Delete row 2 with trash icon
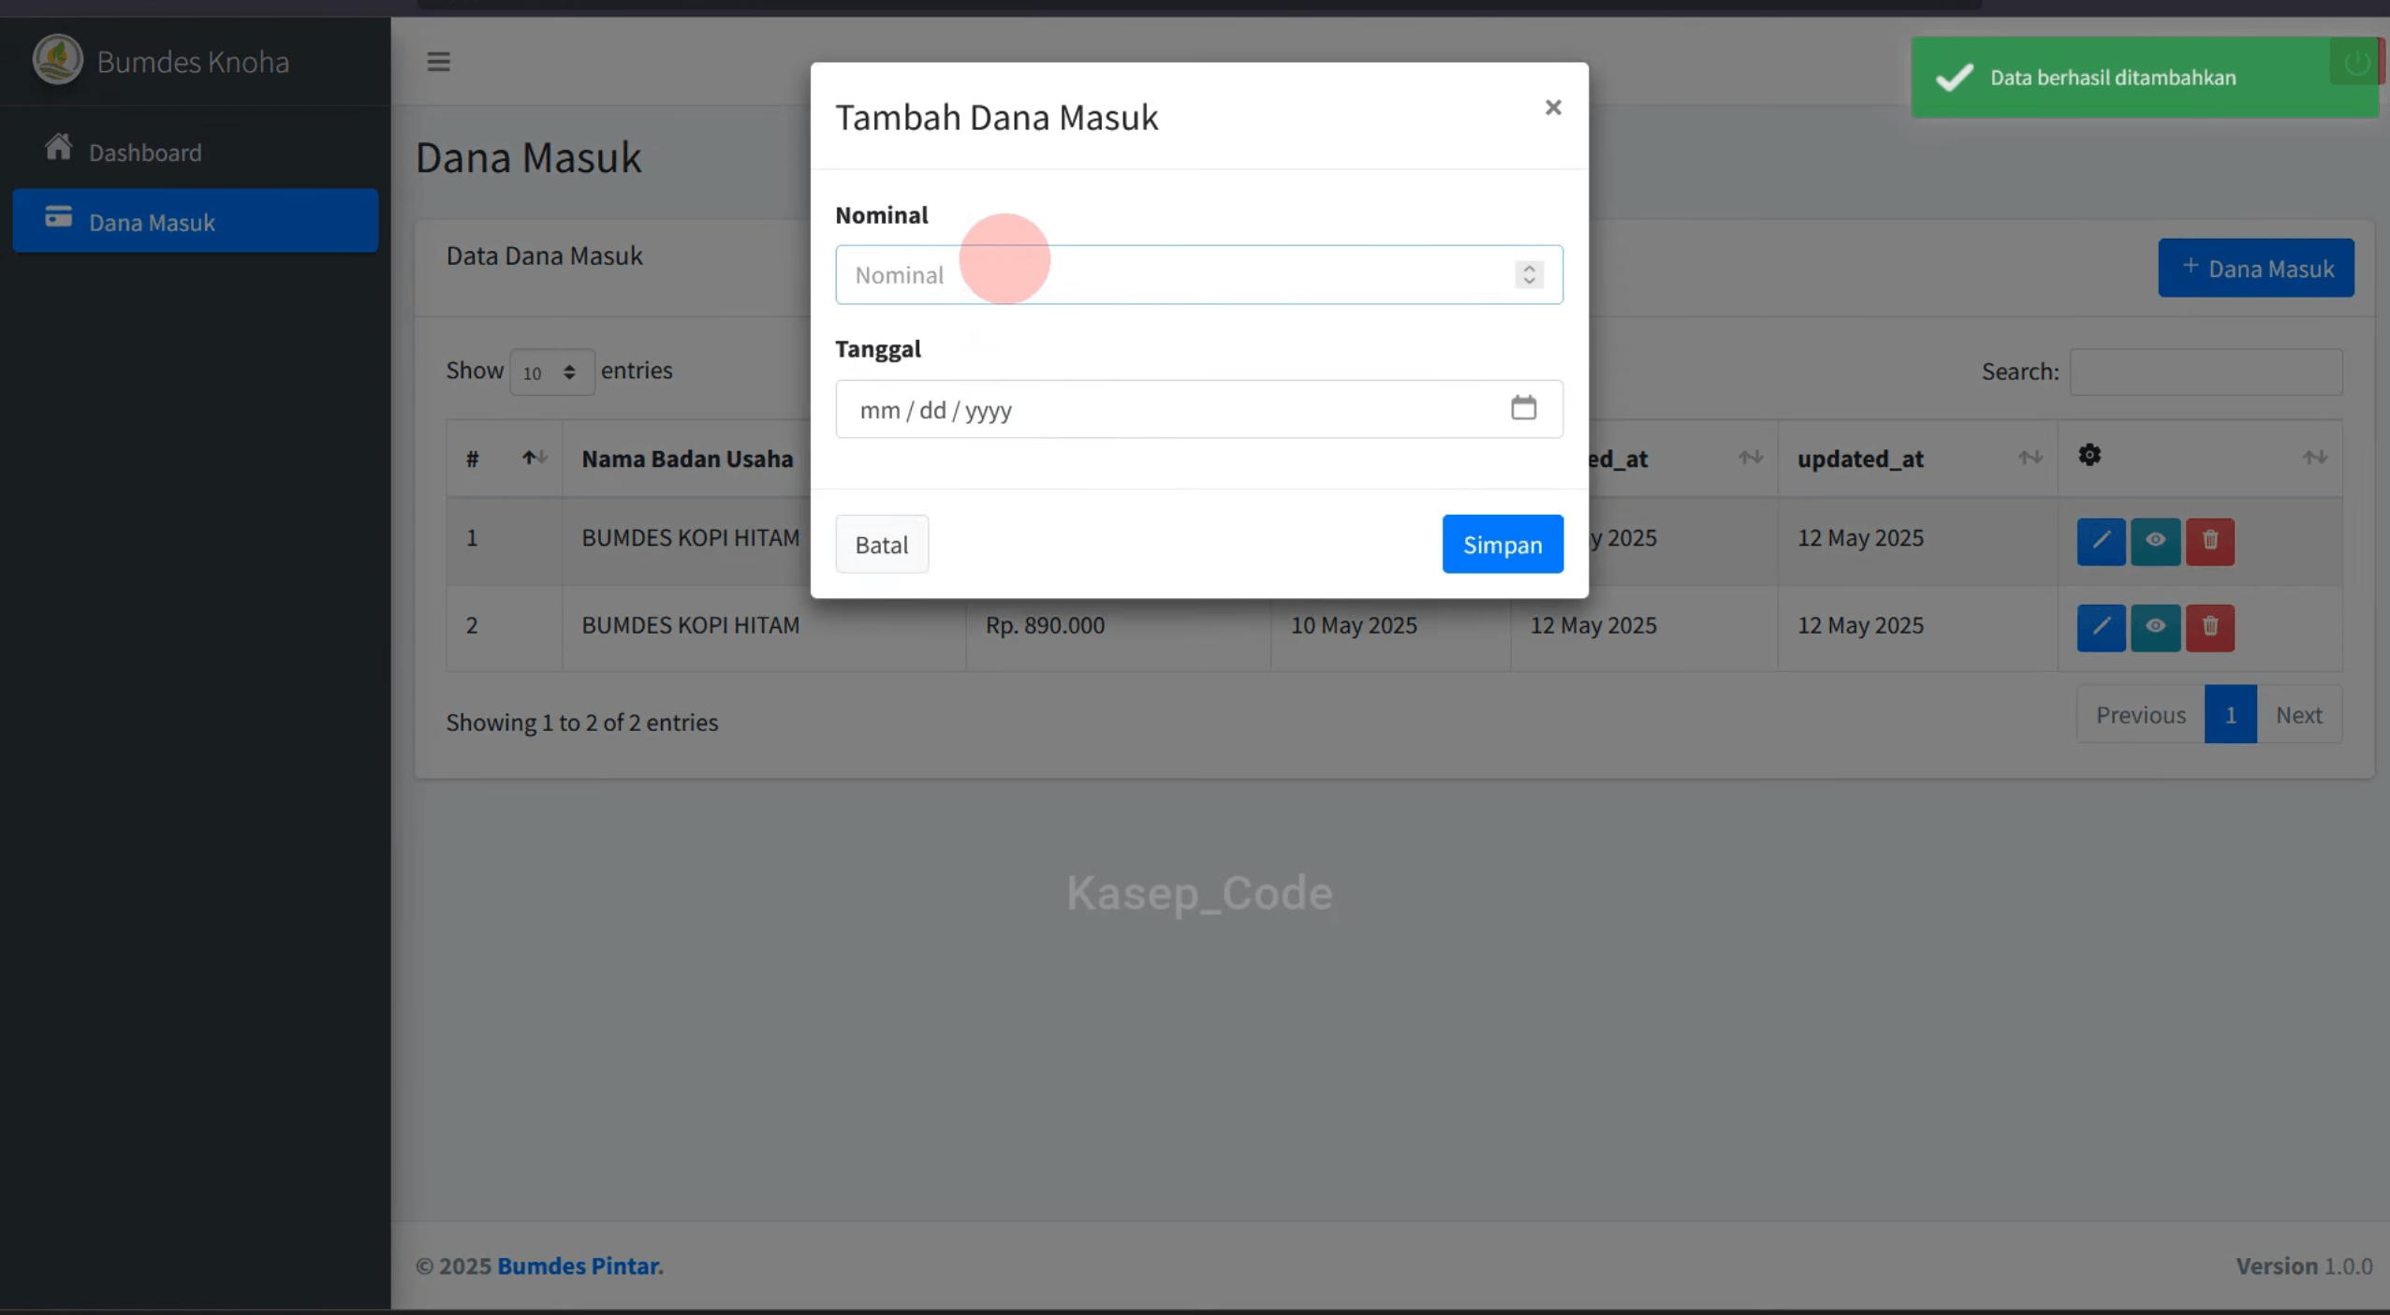The image size is (2390, 1315). (x=2209, y=627)
